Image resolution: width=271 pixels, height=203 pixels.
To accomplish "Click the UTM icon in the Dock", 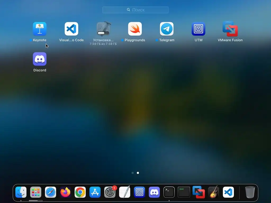I will click(139, 192).
